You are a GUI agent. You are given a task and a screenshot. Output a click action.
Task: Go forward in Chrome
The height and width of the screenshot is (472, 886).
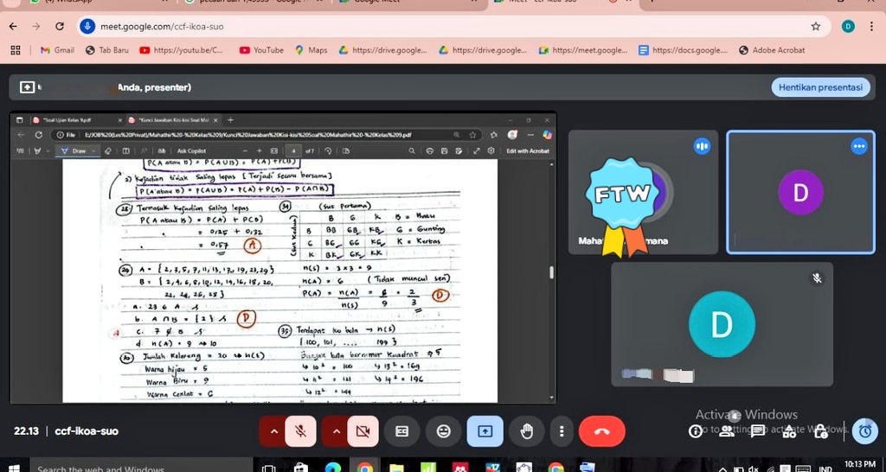pyautogui.click(x=36, y=27)
